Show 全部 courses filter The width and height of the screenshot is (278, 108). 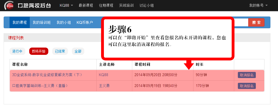[x=78, y=51]
